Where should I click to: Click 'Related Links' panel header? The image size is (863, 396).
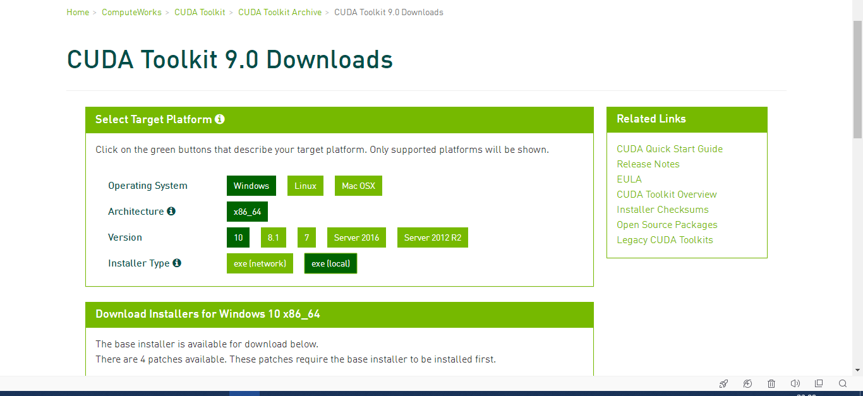coord(651,119)
